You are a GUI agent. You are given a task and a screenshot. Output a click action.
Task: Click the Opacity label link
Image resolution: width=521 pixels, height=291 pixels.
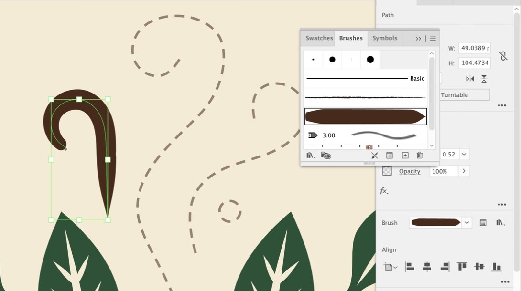click(x=409, y=171)
